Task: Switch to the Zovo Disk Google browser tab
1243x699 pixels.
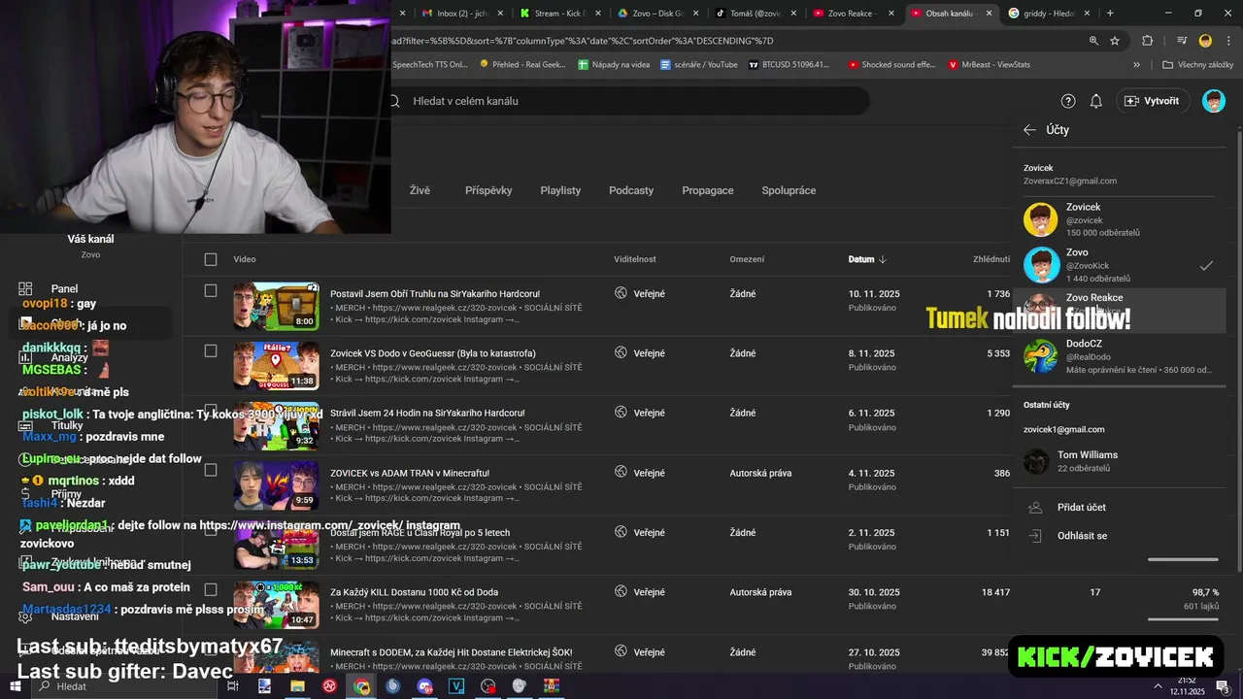Action: coord(658,14)
